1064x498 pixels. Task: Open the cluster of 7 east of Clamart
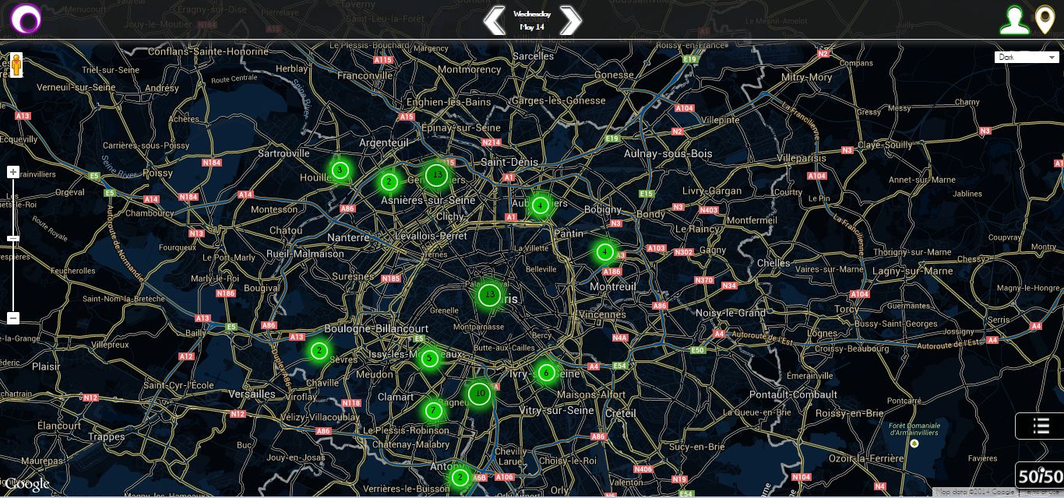click(434, 410)
